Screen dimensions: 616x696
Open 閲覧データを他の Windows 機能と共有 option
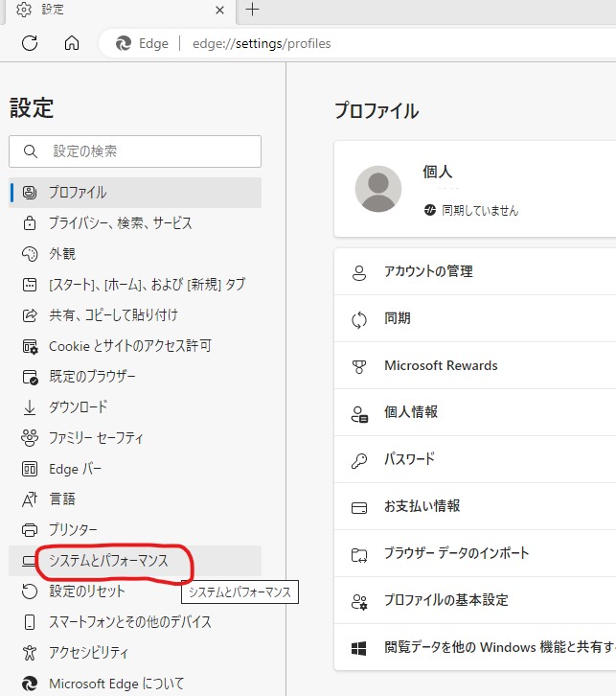pos(475,647)
